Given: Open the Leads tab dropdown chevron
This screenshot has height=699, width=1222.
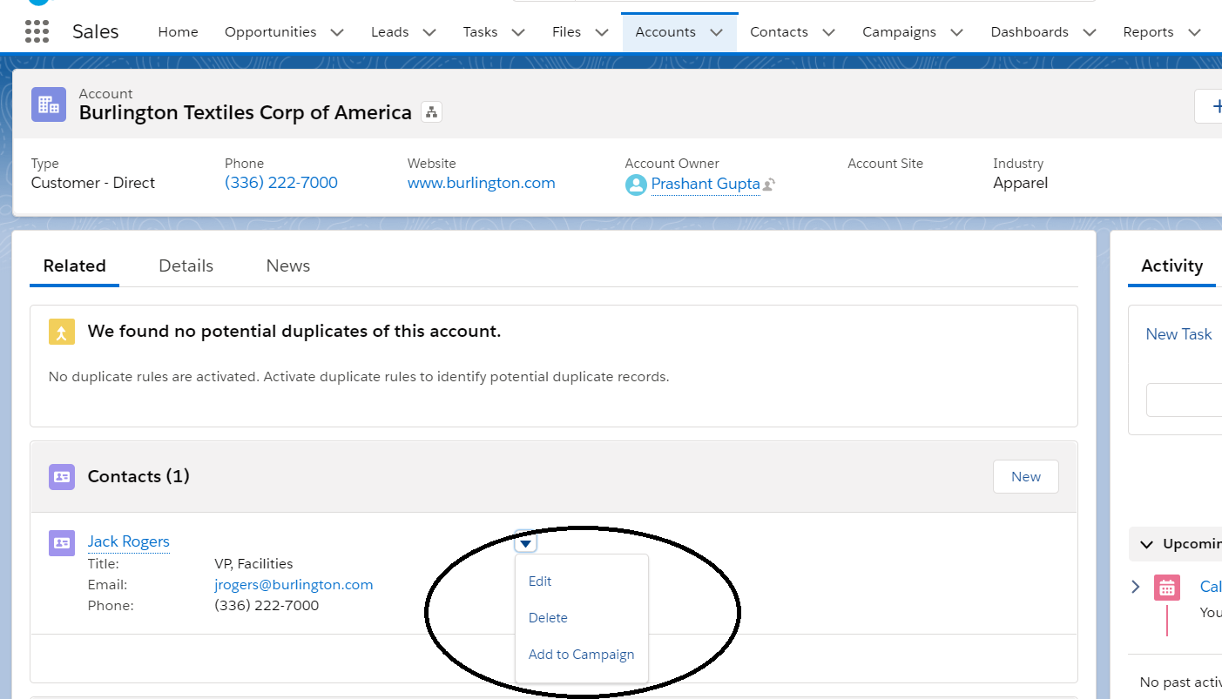Looking at the screenshot, I should pyautogui.click(x=429, y=32).
